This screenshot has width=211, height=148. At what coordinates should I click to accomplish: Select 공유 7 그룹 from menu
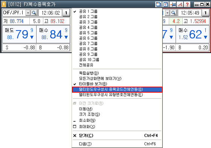click(117, 44)
